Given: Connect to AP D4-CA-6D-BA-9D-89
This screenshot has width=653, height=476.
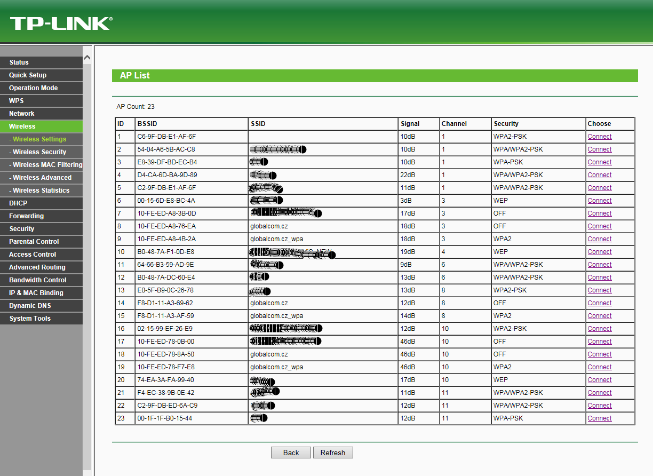Looking at the screenshot, I should [x=600, y=175].
